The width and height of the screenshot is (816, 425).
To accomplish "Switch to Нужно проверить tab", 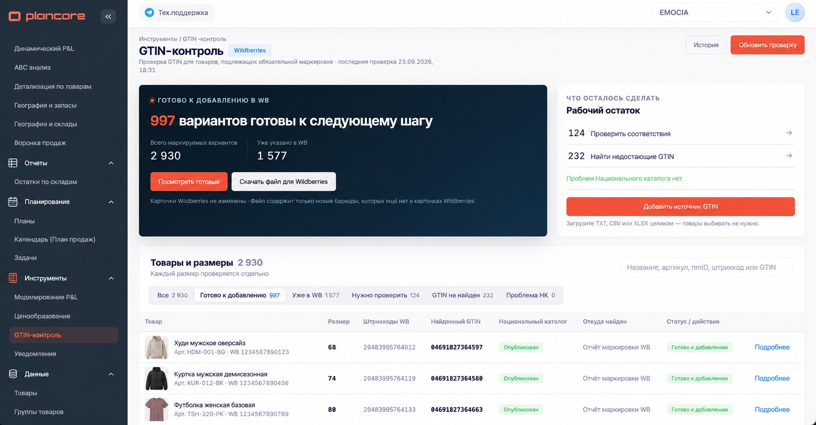I will [x=385, y=295].
